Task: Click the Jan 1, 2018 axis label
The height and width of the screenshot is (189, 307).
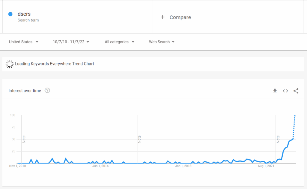Action: 183,166
